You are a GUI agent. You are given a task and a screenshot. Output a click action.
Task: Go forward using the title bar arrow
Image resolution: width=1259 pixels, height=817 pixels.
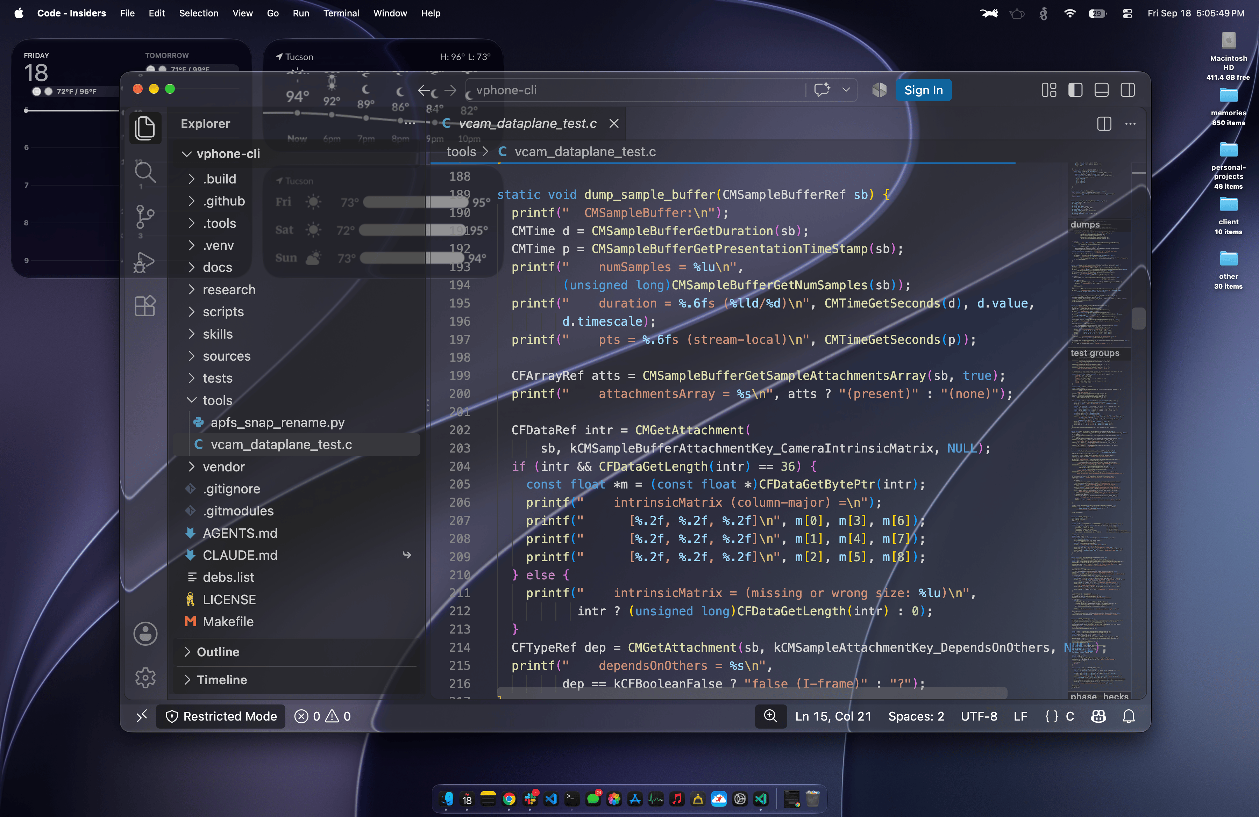450,91
